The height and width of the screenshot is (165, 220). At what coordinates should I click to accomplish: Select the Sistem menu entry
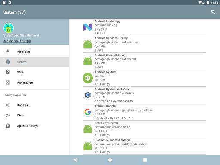[x=34, y=62]
